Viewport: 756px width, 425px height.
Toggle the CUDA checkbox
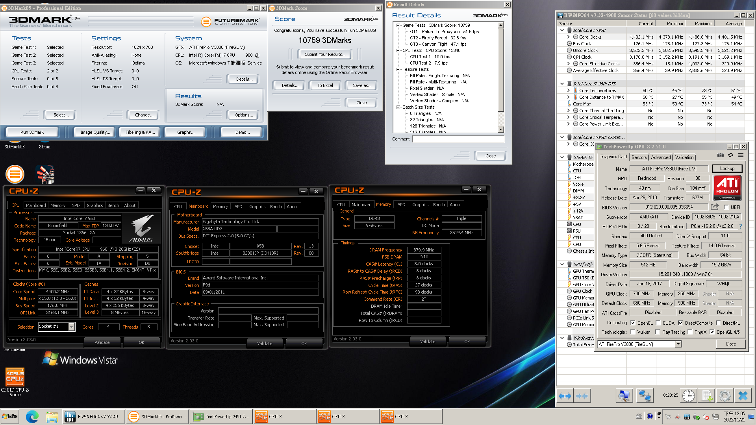(x=658, y=323)
